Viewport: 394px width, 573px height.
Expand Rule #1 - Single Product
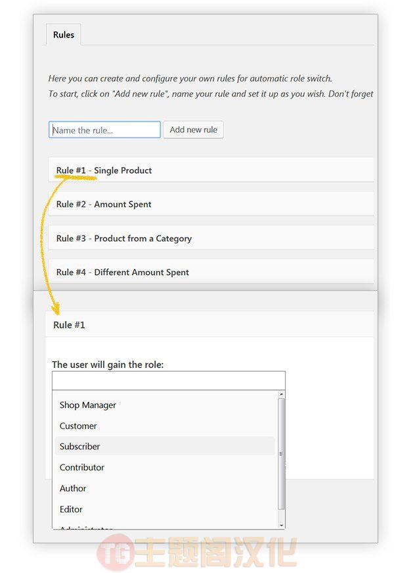[211, 170]
